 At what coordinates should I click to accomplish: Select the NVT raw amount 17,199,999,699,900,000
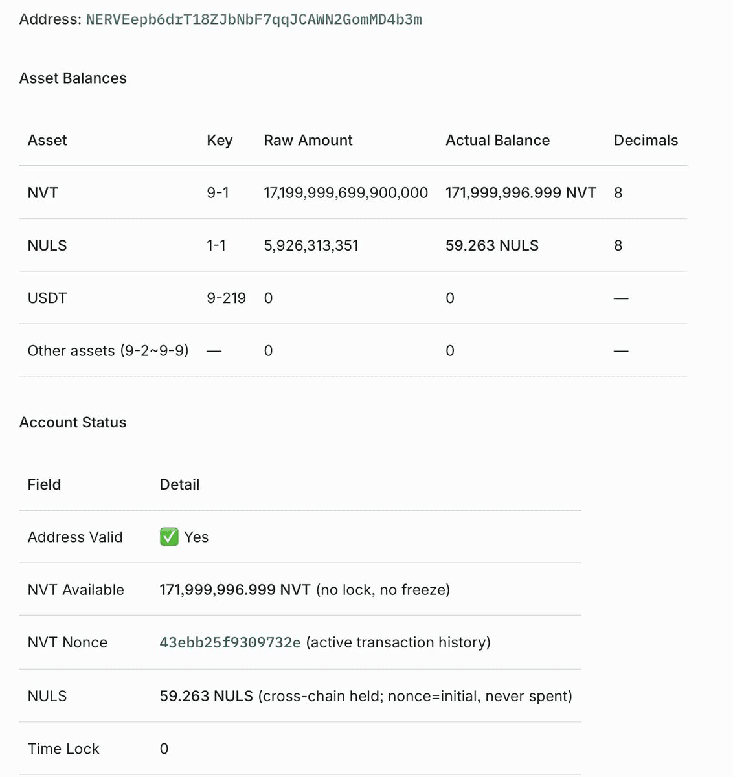point(346,193)
